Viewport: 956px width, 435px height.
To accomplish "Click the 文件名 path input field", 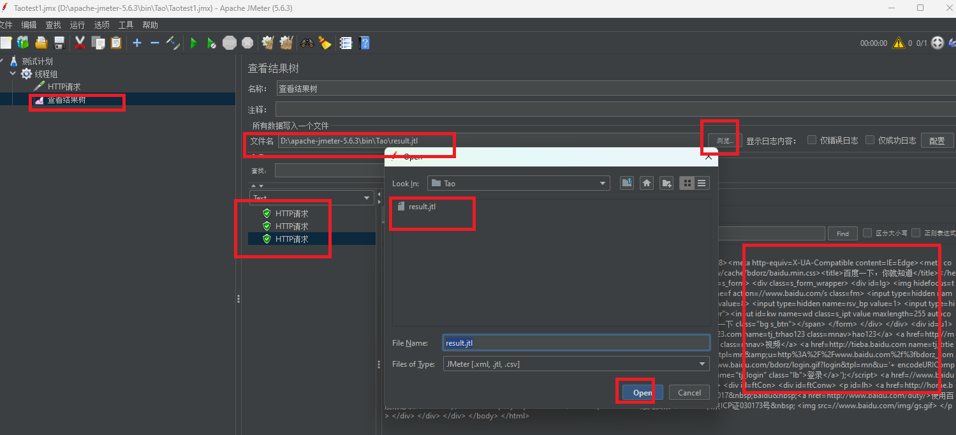I will pos(490,140).
